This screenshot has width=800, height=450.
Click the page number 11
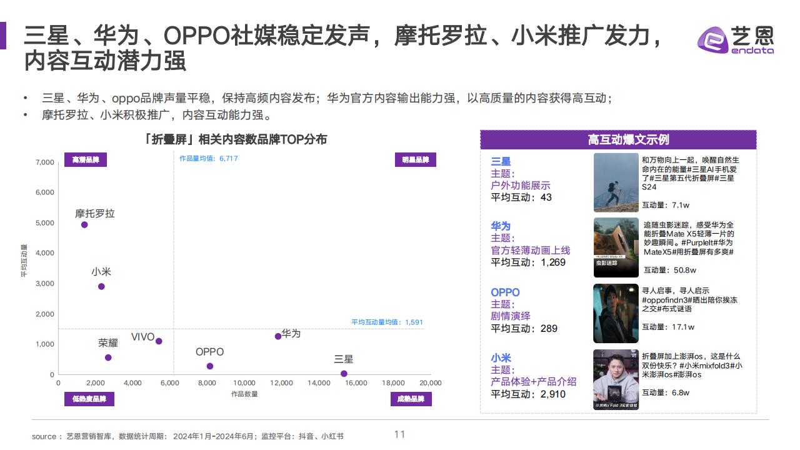coord(399,434)
